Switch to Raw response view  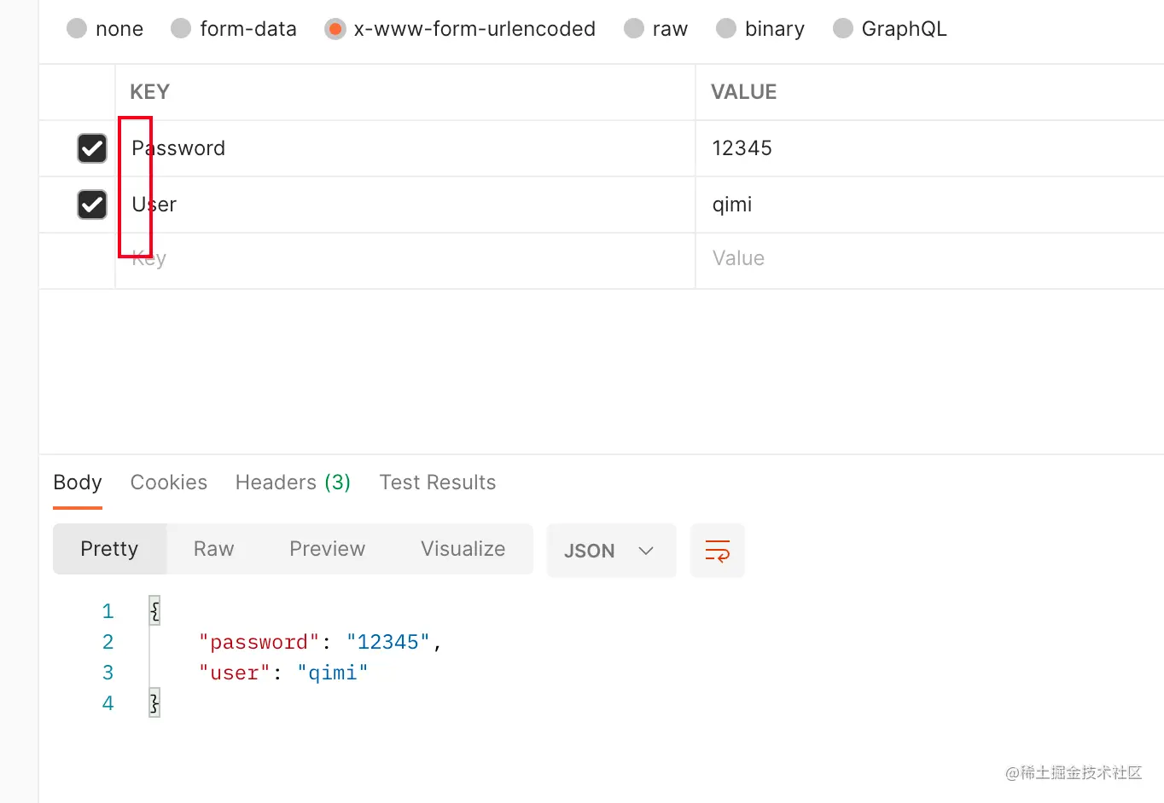coord(214,549)
